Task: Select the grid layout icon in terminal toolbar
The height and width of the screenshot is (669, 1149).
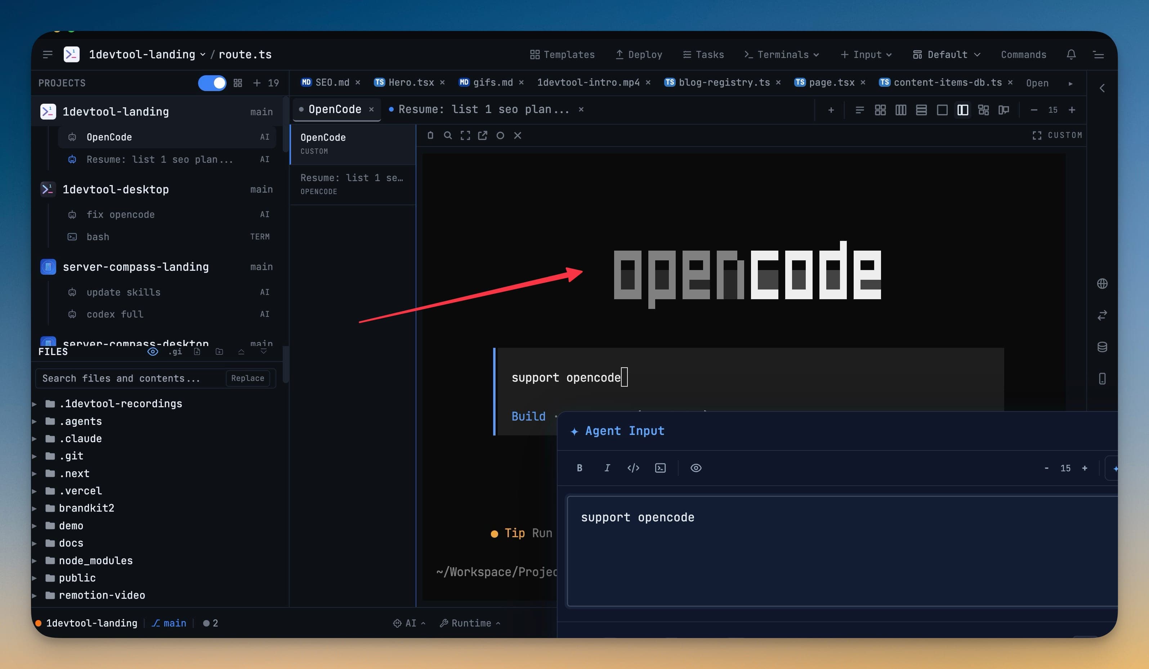Action: (x=880, y=110)
